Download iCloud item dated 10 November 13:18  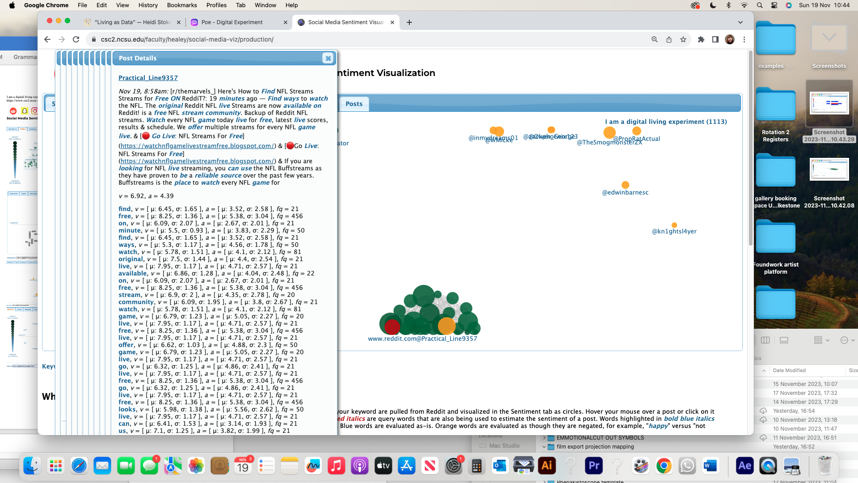click(x=763, y=420)
